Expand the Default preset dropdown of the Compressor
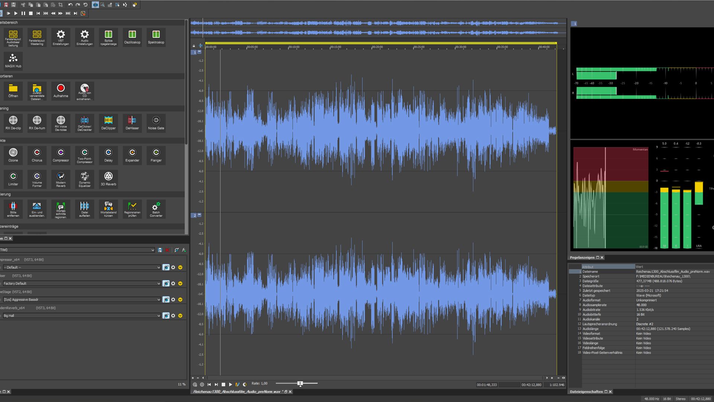This screenshot has height=402, width=714. (x=158, y=267)
